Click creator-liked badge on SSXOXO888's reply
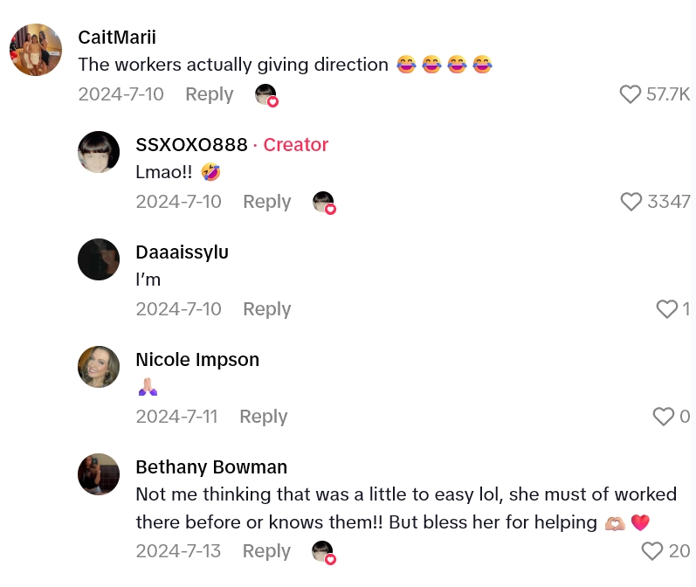The image size is (696, 587). click(324, 203)
